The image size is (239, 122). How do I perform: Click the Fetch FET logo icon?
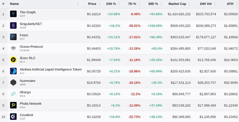(13, 37)
